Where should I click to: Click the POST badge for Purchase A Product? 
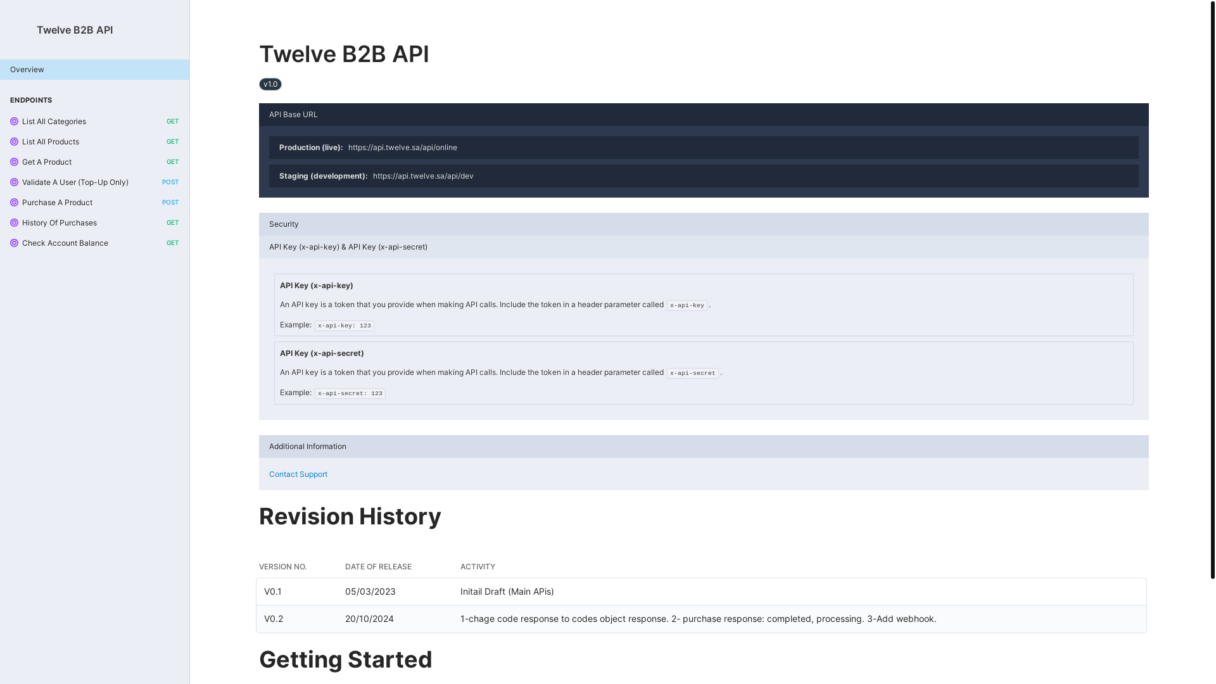(x=170, y=203)
